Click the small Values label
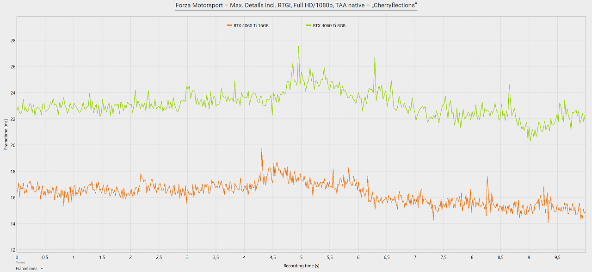This screenshot has width=592, height=272. point(20,262)
